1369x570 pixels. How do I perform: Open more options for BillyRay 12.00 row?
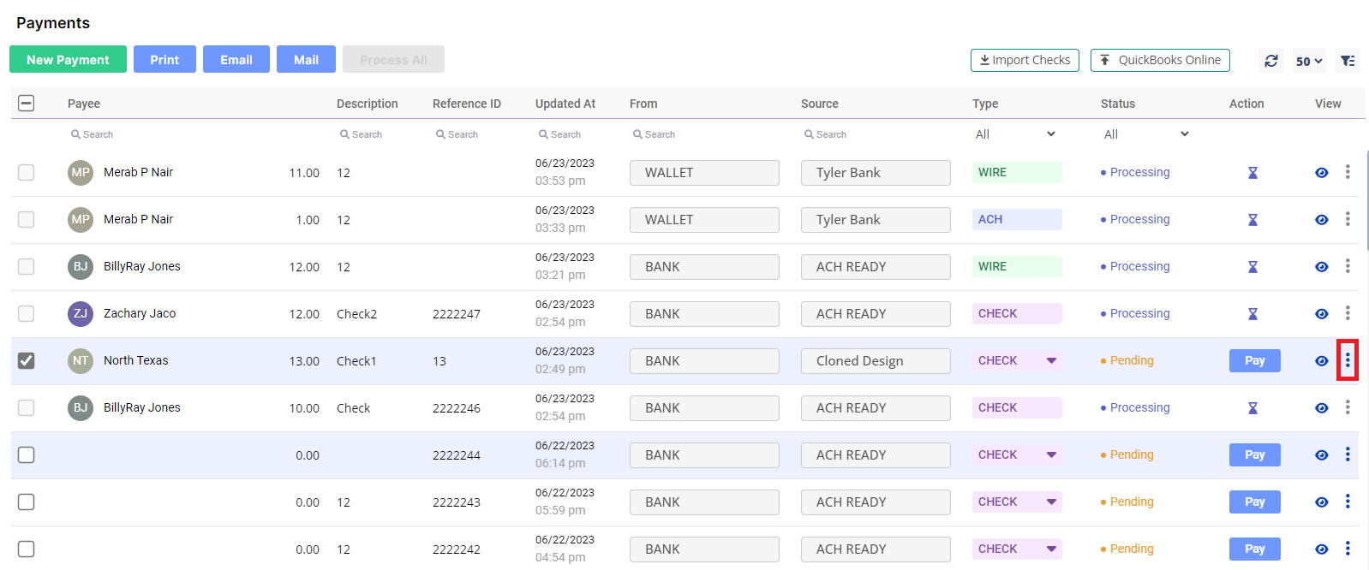[1348, 266]
